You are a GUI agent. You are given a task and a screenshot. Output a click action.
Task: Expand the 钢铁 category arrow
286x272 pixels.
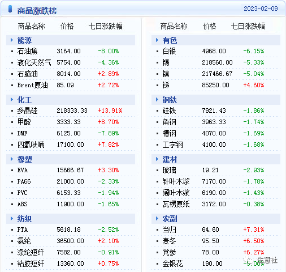pyautogui.click(x=157, y=100)
